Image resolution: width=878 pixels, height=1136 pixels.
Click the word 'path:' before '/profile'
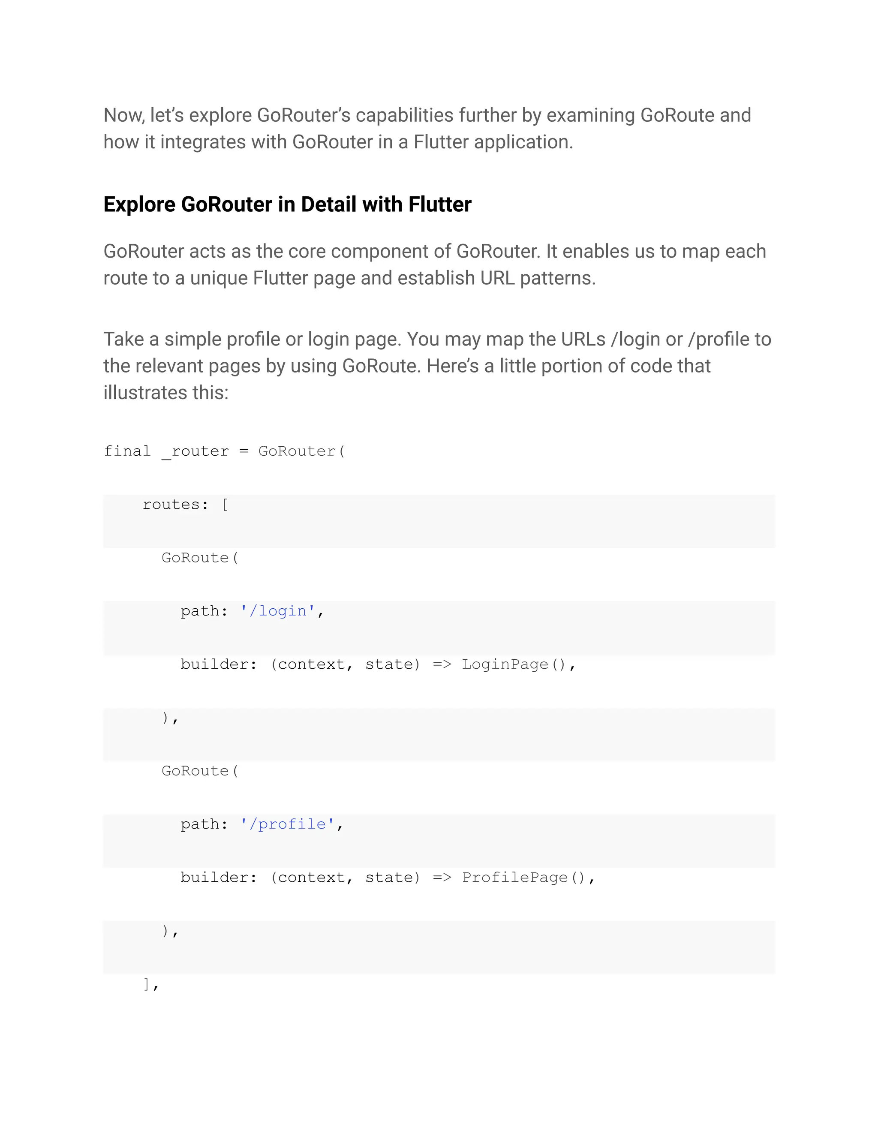click(x=204, y=824)
